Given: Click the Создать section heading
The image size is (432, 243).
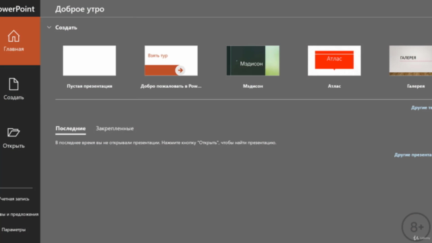Looking at the screenshot, I should (x=66, y=28).
